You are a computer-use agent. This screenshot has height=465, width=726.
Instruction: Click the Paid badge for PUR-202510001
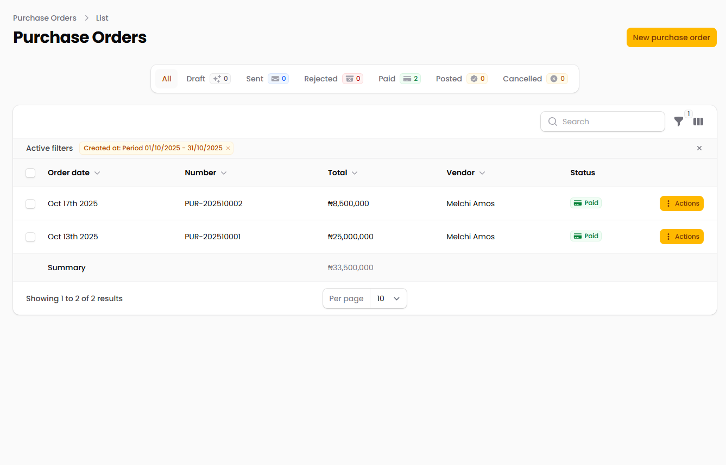point(586,236)
